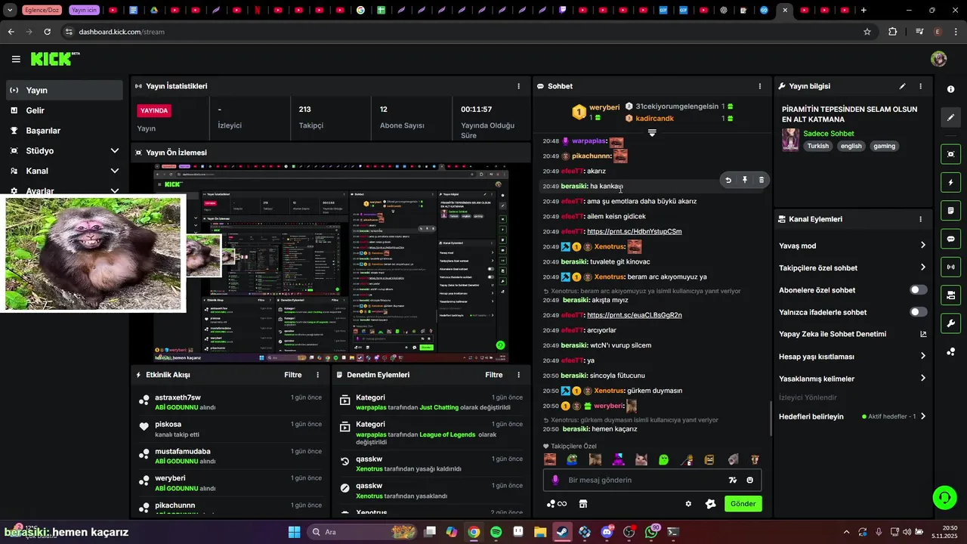Select the Pepe frog emote
The width and height of the screenshot is (967, 544).
click(573, 459)
